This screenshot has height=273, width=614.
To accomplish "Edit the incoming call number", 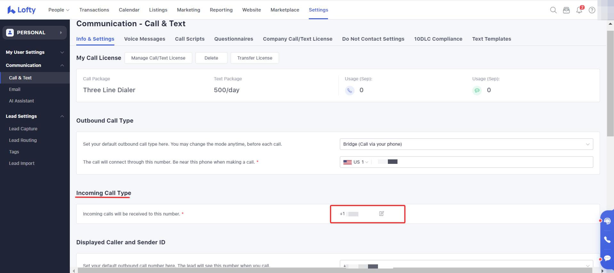I will pos(381,213).
